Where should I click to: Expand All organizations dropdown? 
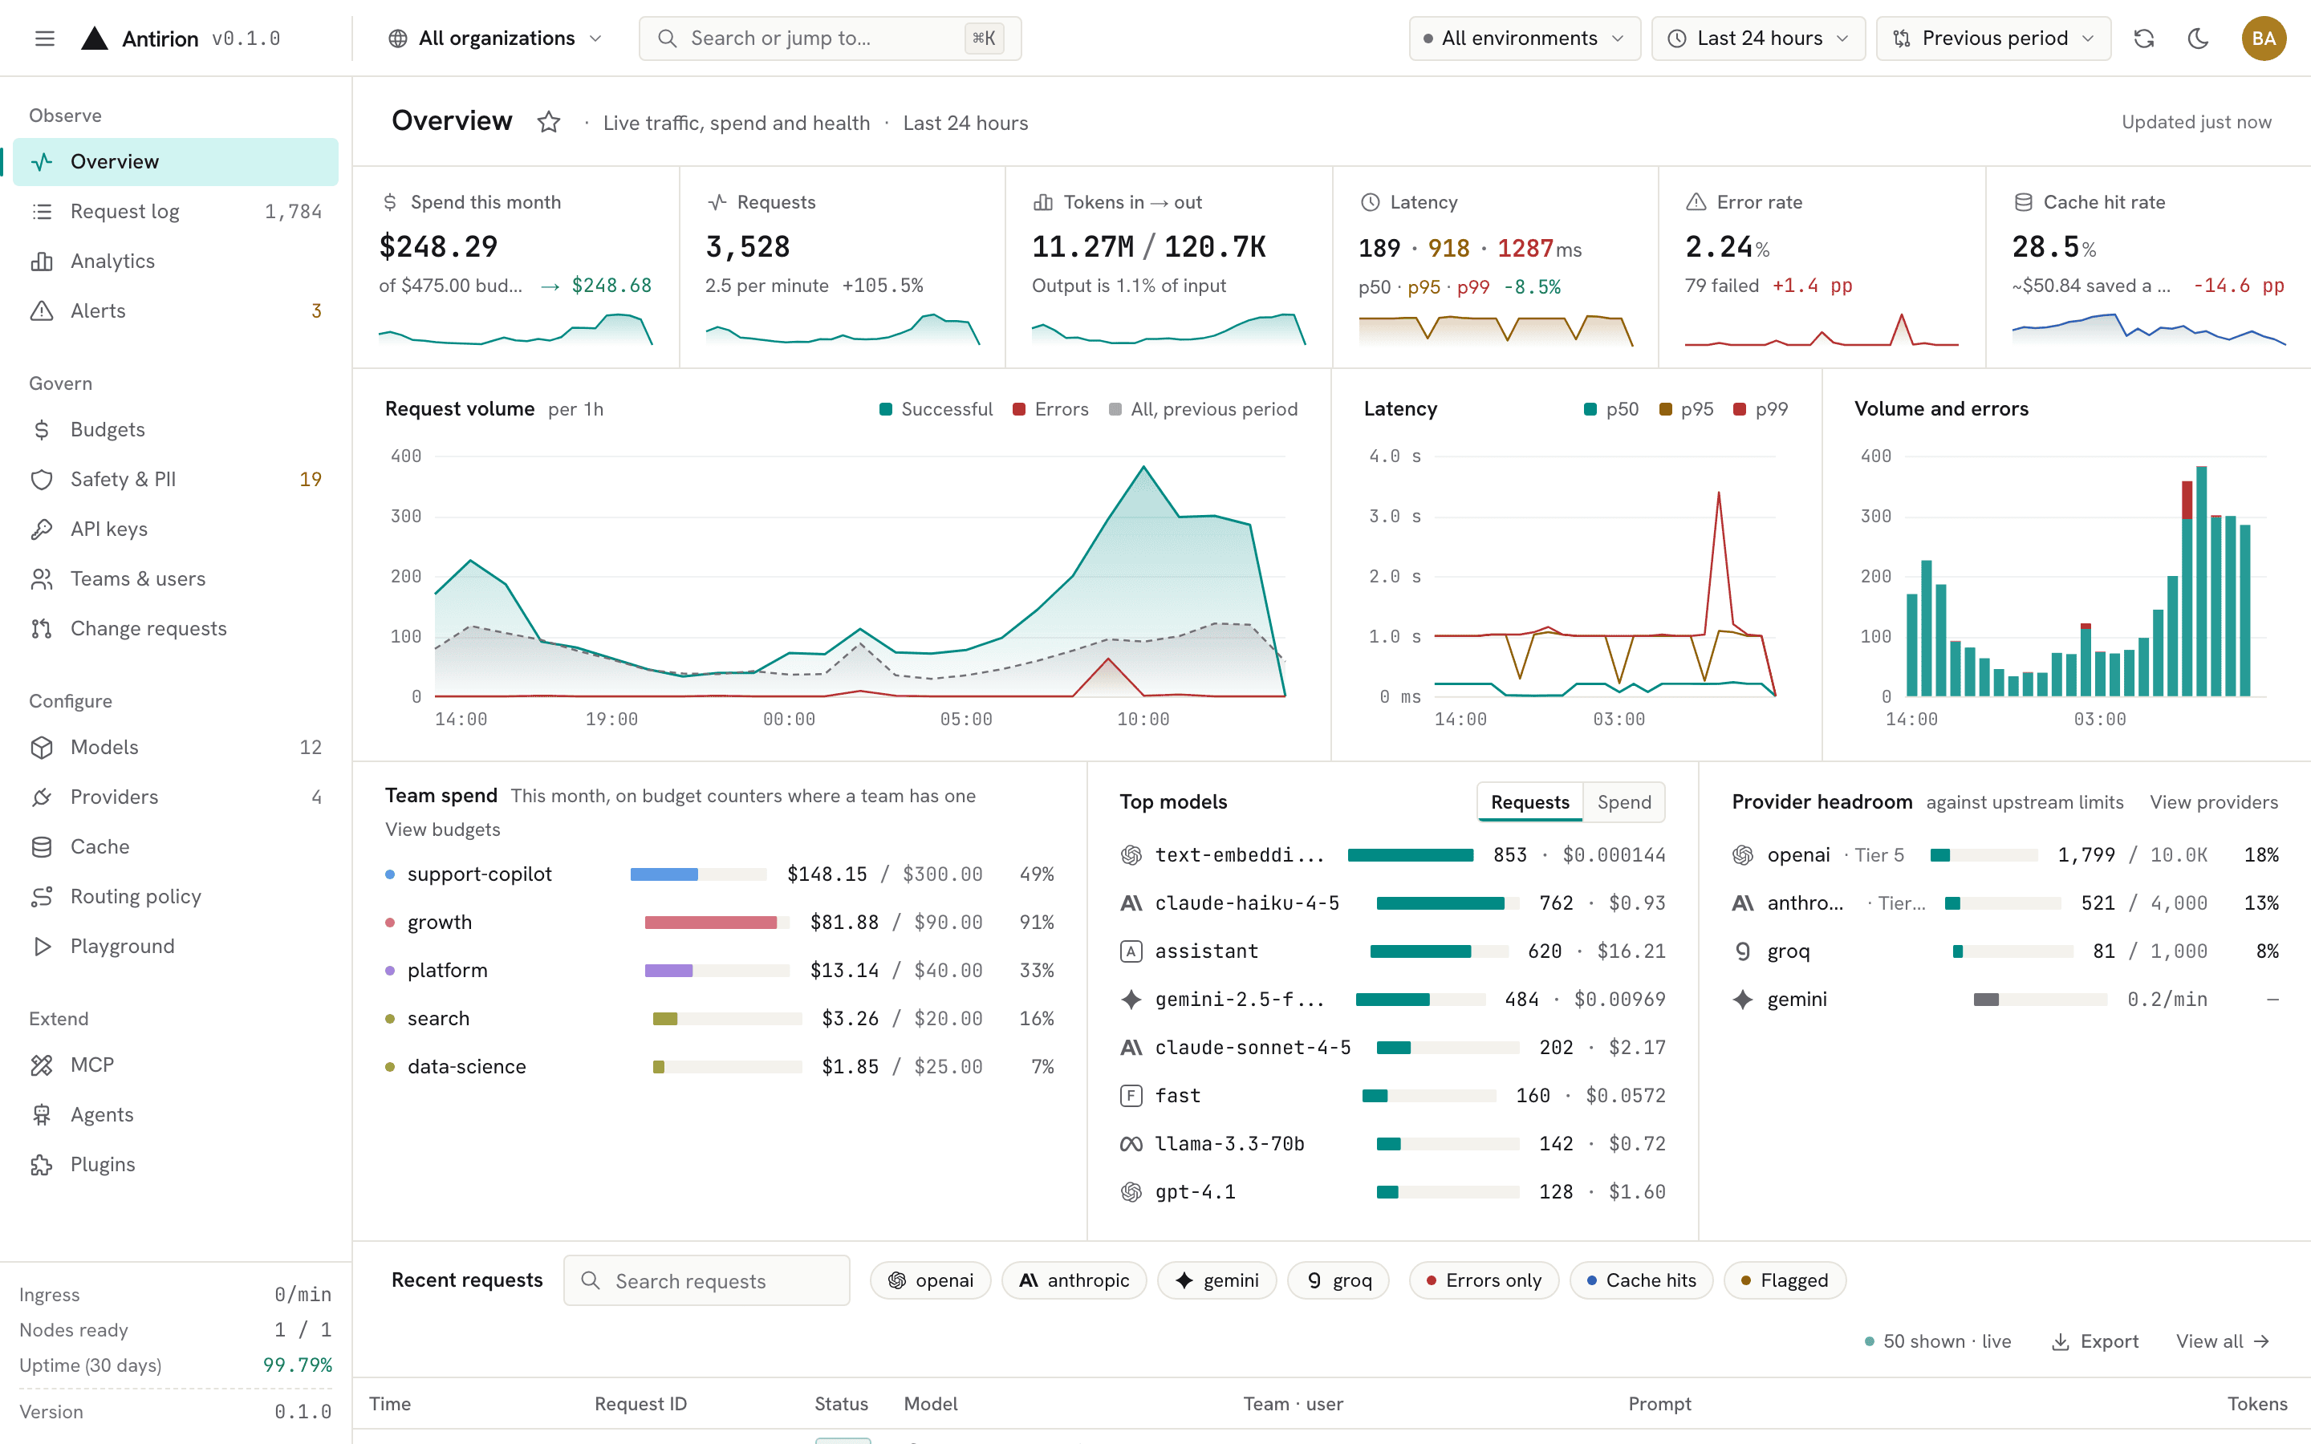(494, 39)
